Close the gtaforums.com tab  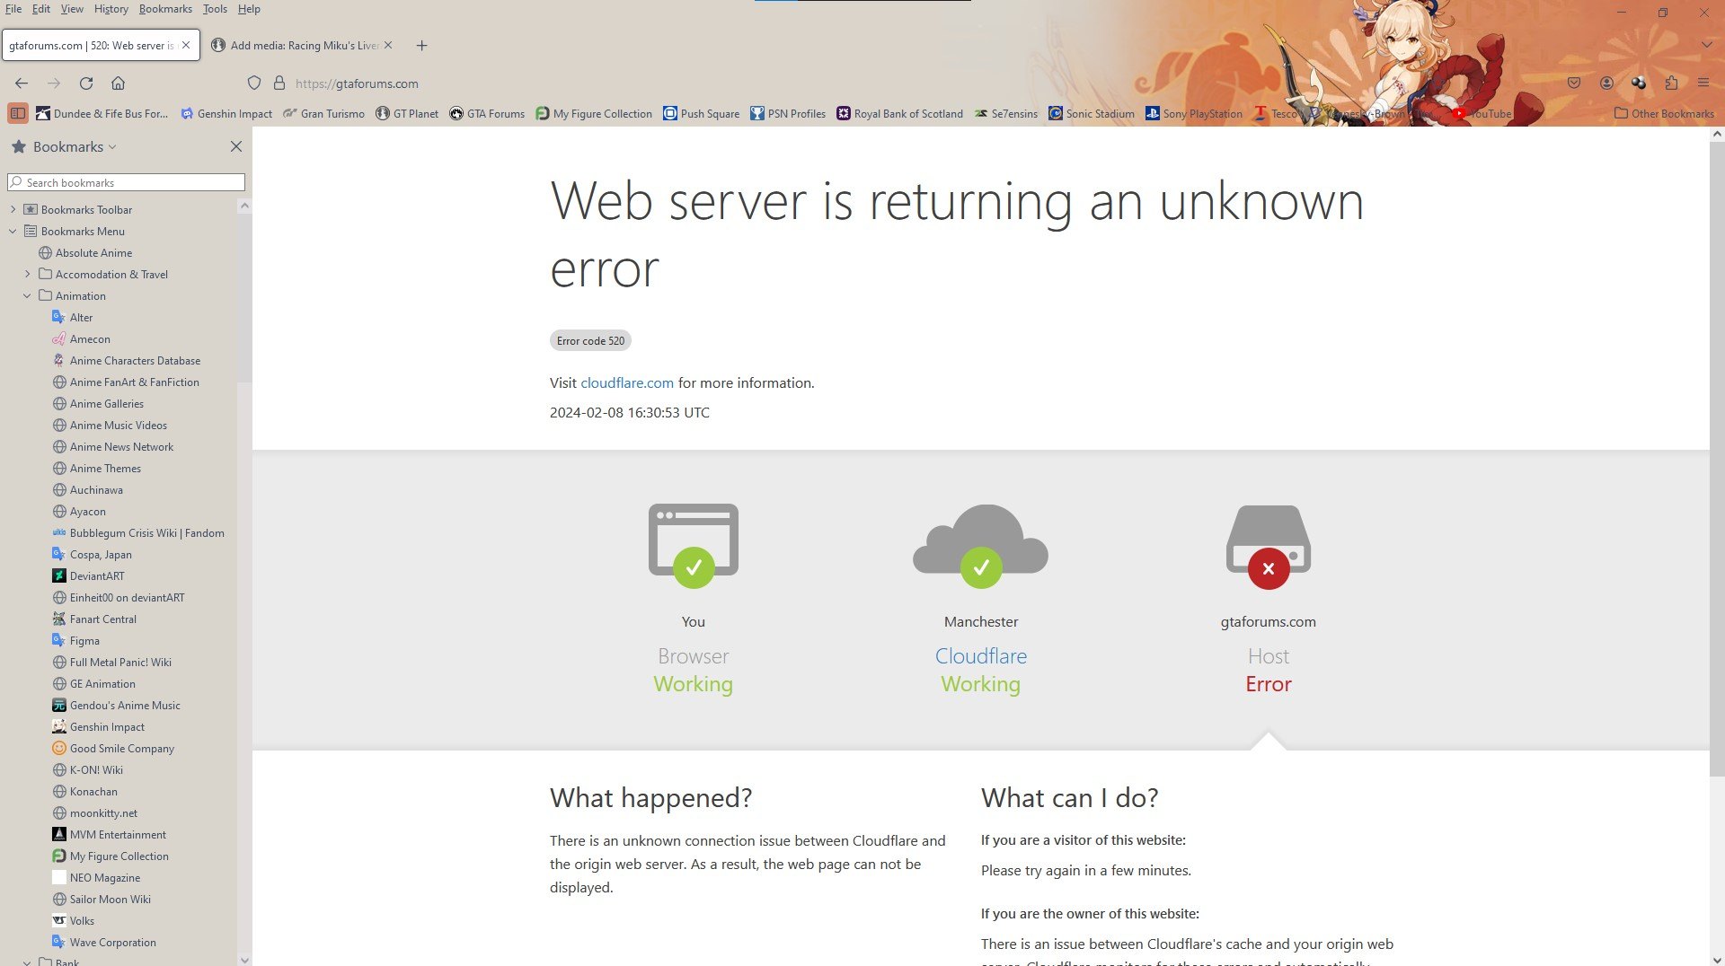(186, 45)
